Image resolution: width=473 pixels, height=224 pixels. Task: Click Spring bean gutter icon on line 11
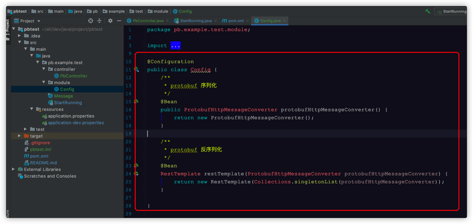tap(136, 70)
